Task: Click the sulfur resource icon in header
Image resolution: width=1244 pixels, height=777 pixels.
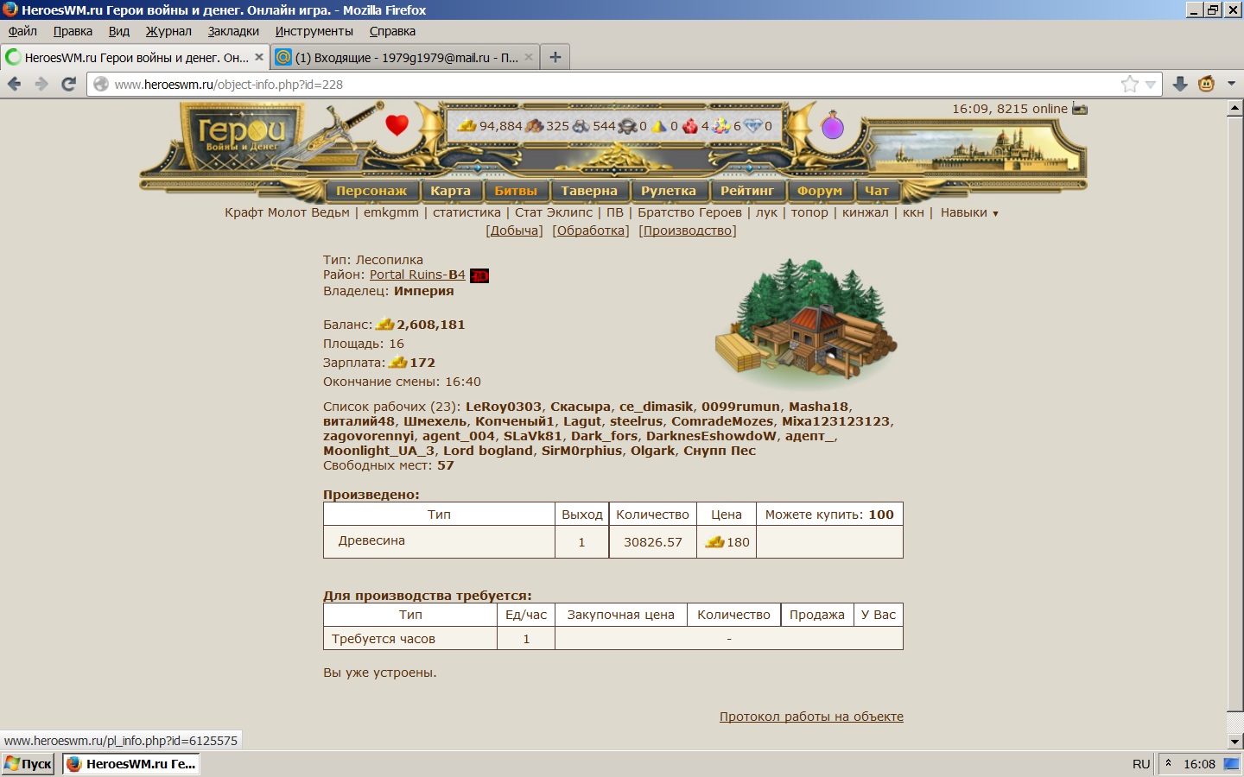Action: click(659, 126)
